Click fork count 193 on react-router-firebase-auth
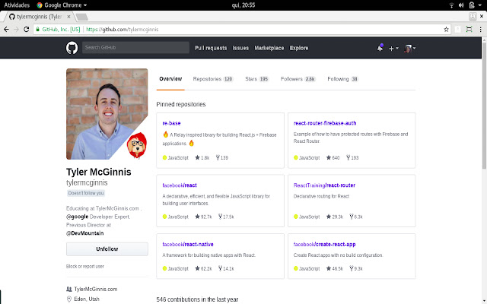Viewport: 487px width, 304px height. coord(352,157)
